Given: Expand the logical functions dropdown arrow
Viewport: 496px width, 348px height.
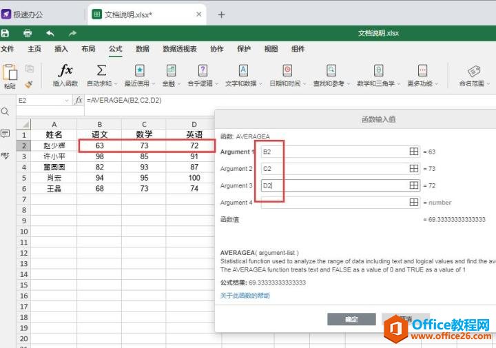Looking at the screenshot, I should click(217, 84).
